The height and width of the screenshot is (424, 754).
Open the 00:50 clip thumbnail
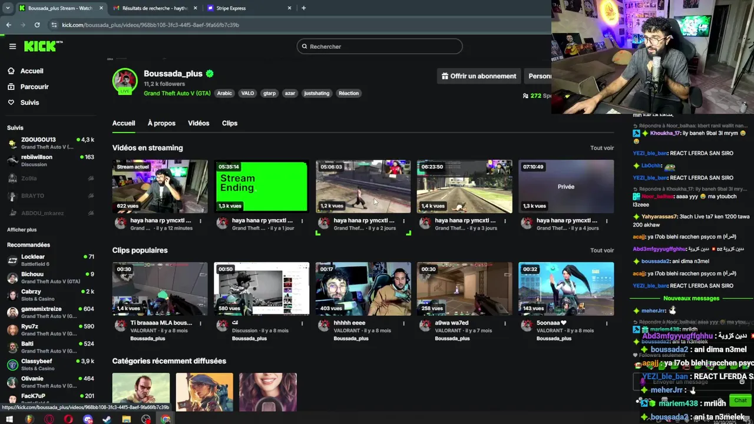(262, 289)
